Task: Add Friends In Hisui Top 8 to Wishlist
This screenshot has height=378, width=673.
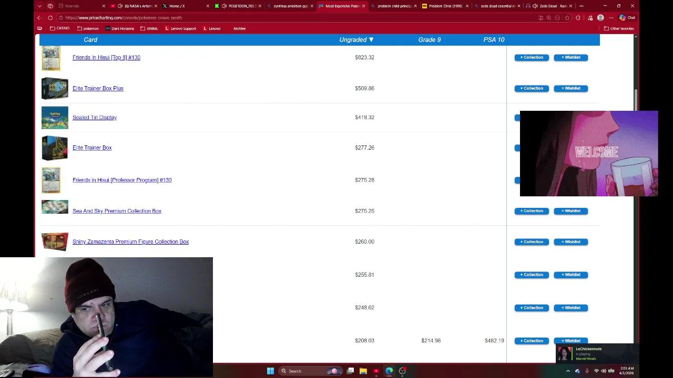Action: tap(571, 57)
